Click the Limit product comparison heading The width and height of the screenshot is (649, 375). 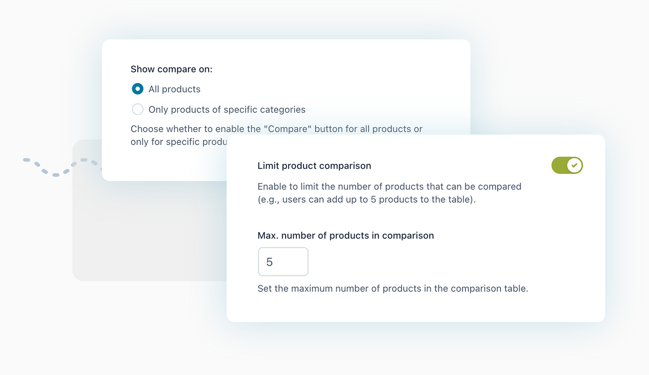[x=314, y=166]
